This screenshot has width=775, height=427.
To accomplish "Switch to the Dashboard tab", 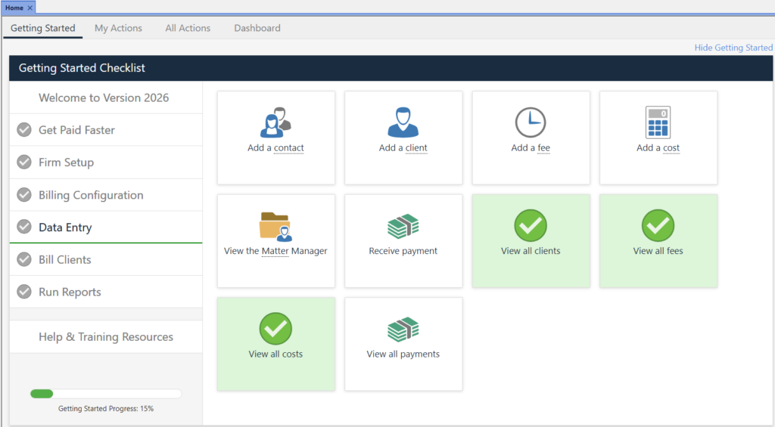I will point(257,28).
